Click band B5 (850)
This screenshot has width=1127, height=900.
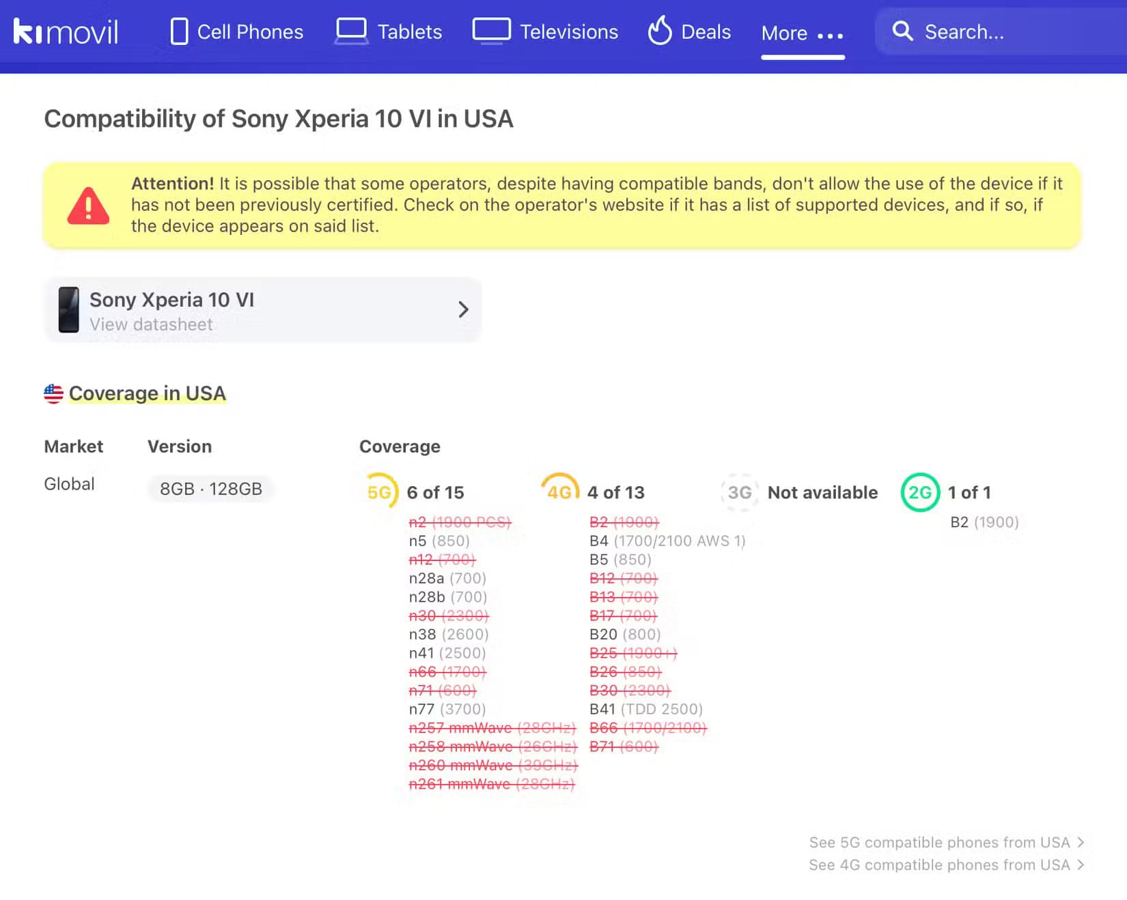(x=620, y=559)
